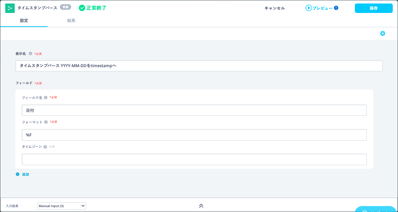Click the 保存 button
This screenshot has height=212, width=398.
point(373,8)
